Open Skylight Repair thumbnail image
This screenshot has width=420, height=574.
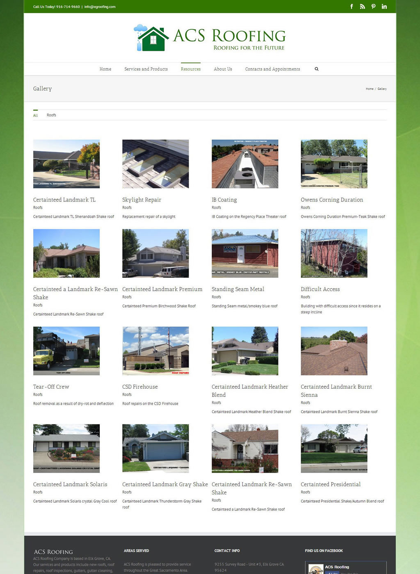click(x=155, y=164)
